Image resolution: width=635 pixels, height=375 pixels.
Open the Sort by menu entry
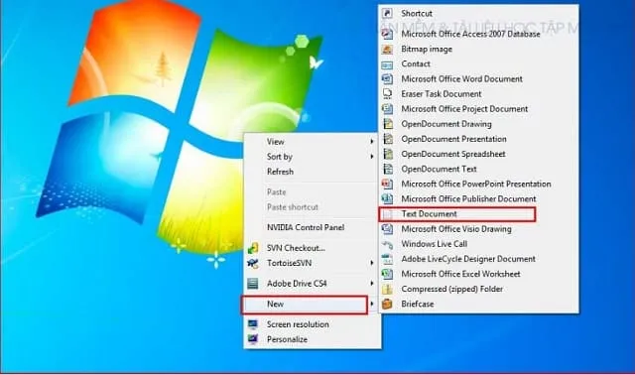coord(311,157)
